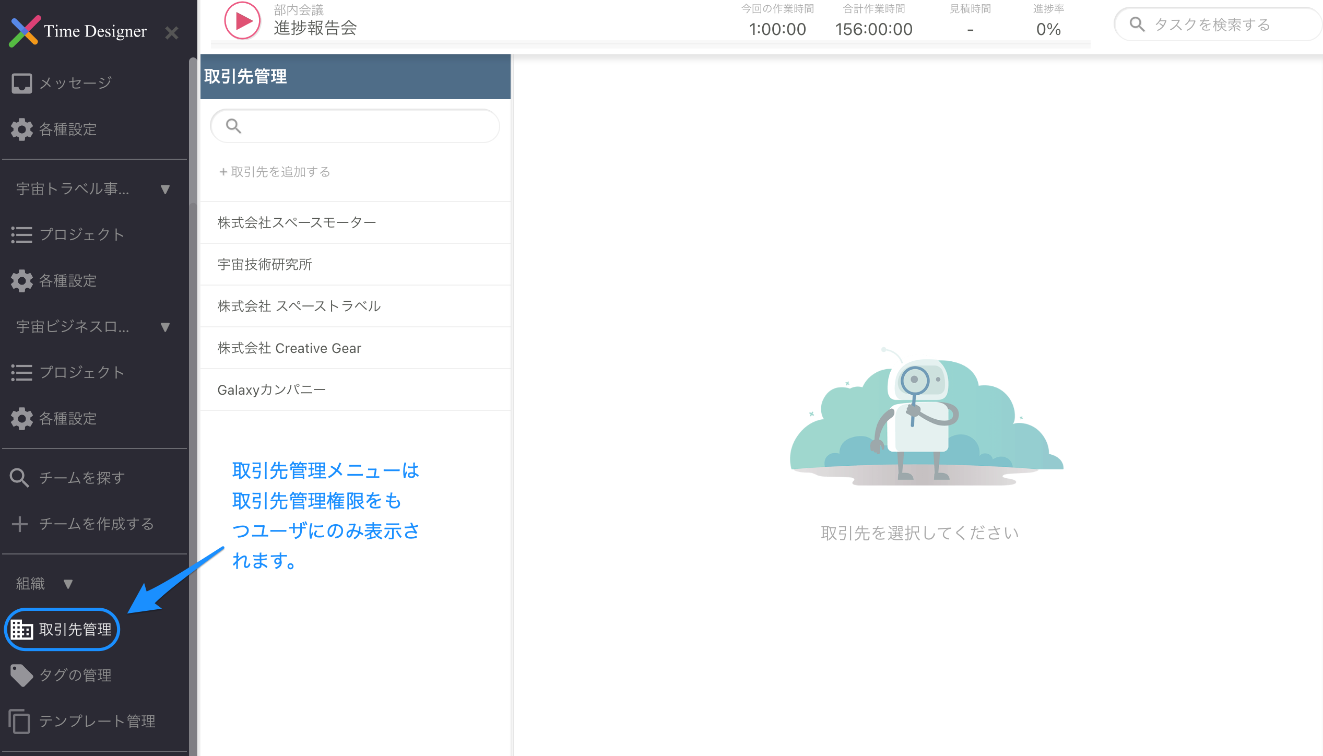Click チームを作成する plus icon
Screen dimensions: 1323x756
click(x=20, y=524)
